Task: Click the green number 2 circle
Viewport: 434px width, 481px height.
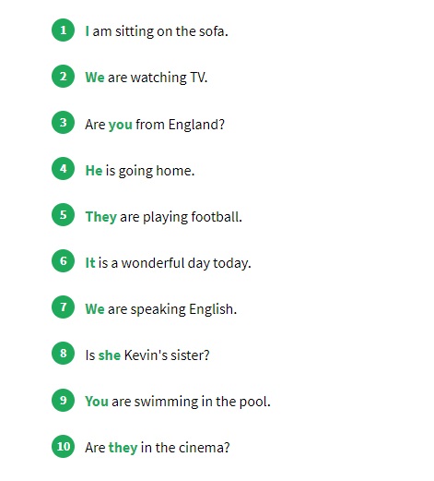Action: 63,76
